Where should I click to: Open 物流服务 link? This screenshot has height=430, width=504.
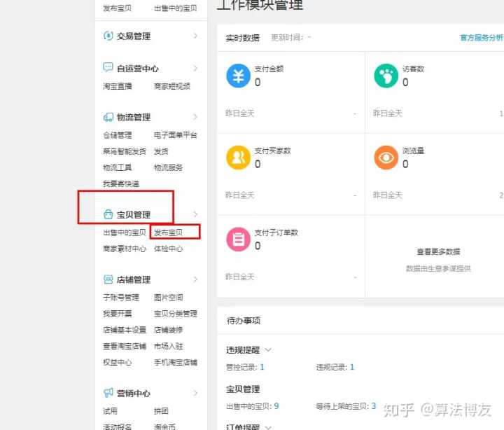pyautogui.click(x=168, y=167)
